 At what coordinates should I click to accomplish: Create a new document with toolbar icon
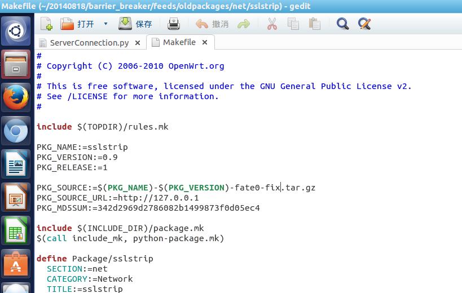[46, 24]
